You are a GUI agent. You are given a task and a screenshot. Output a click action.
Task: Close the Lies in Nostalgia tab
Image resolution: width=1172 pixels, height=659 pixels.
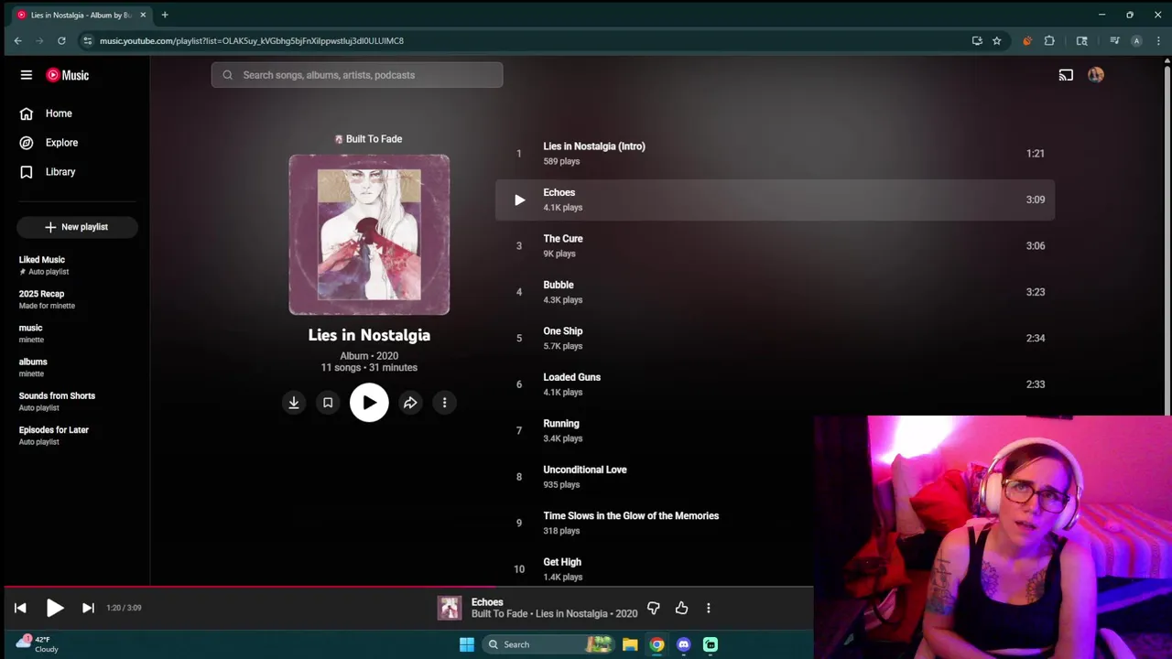(143, 15)
